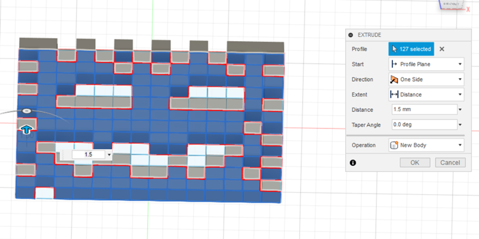Click the Taper Angle field 0.0 deg

click(424, 125)
